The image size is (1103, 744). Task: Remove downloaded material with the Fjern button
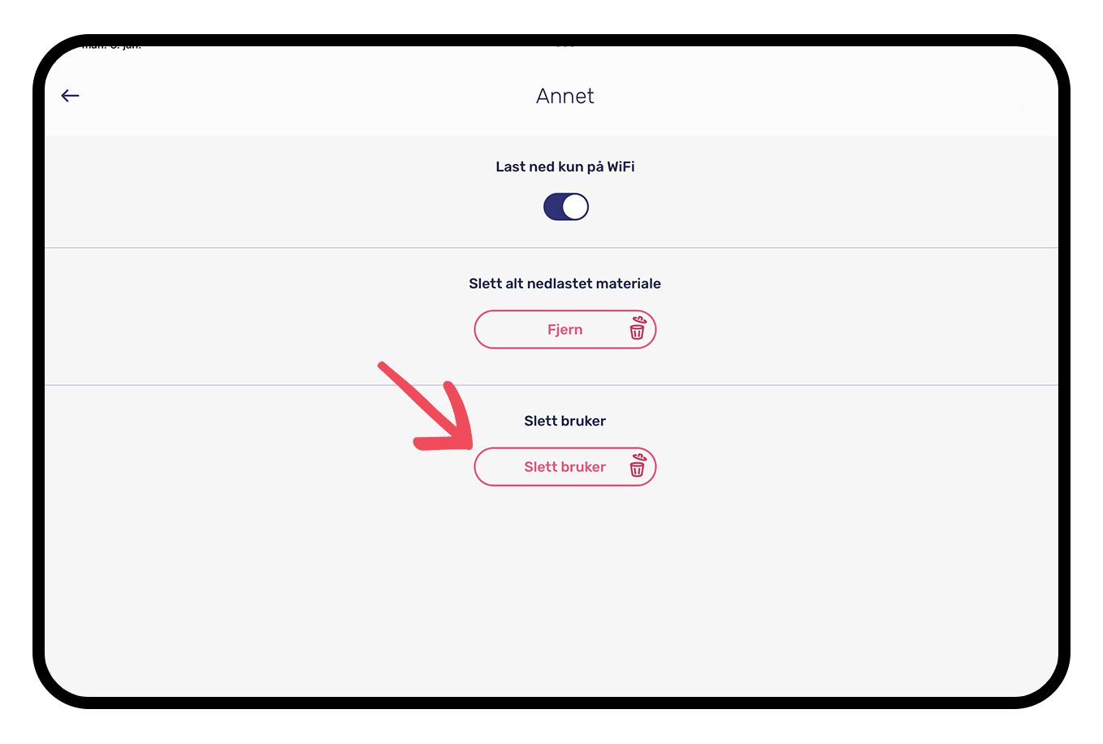coord(565,330)
